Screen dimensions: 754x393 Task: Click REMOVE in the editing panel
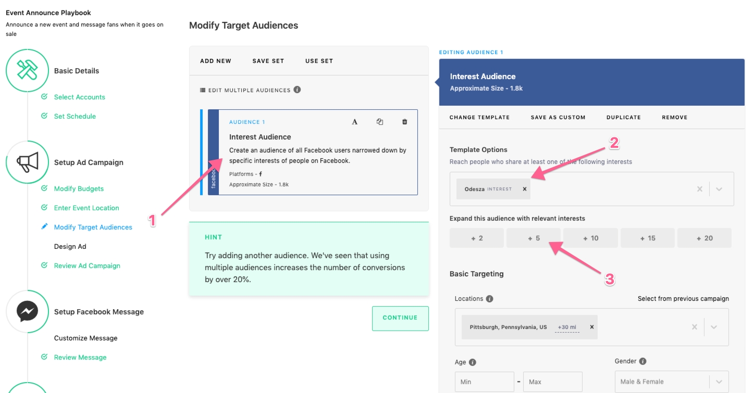pos(675,118)
